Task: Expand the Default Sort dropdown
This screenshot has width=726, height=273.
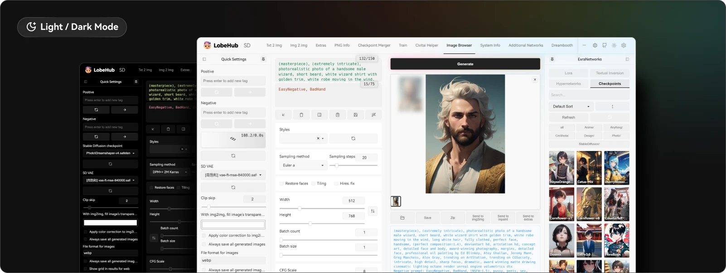Action: point(571,107)
